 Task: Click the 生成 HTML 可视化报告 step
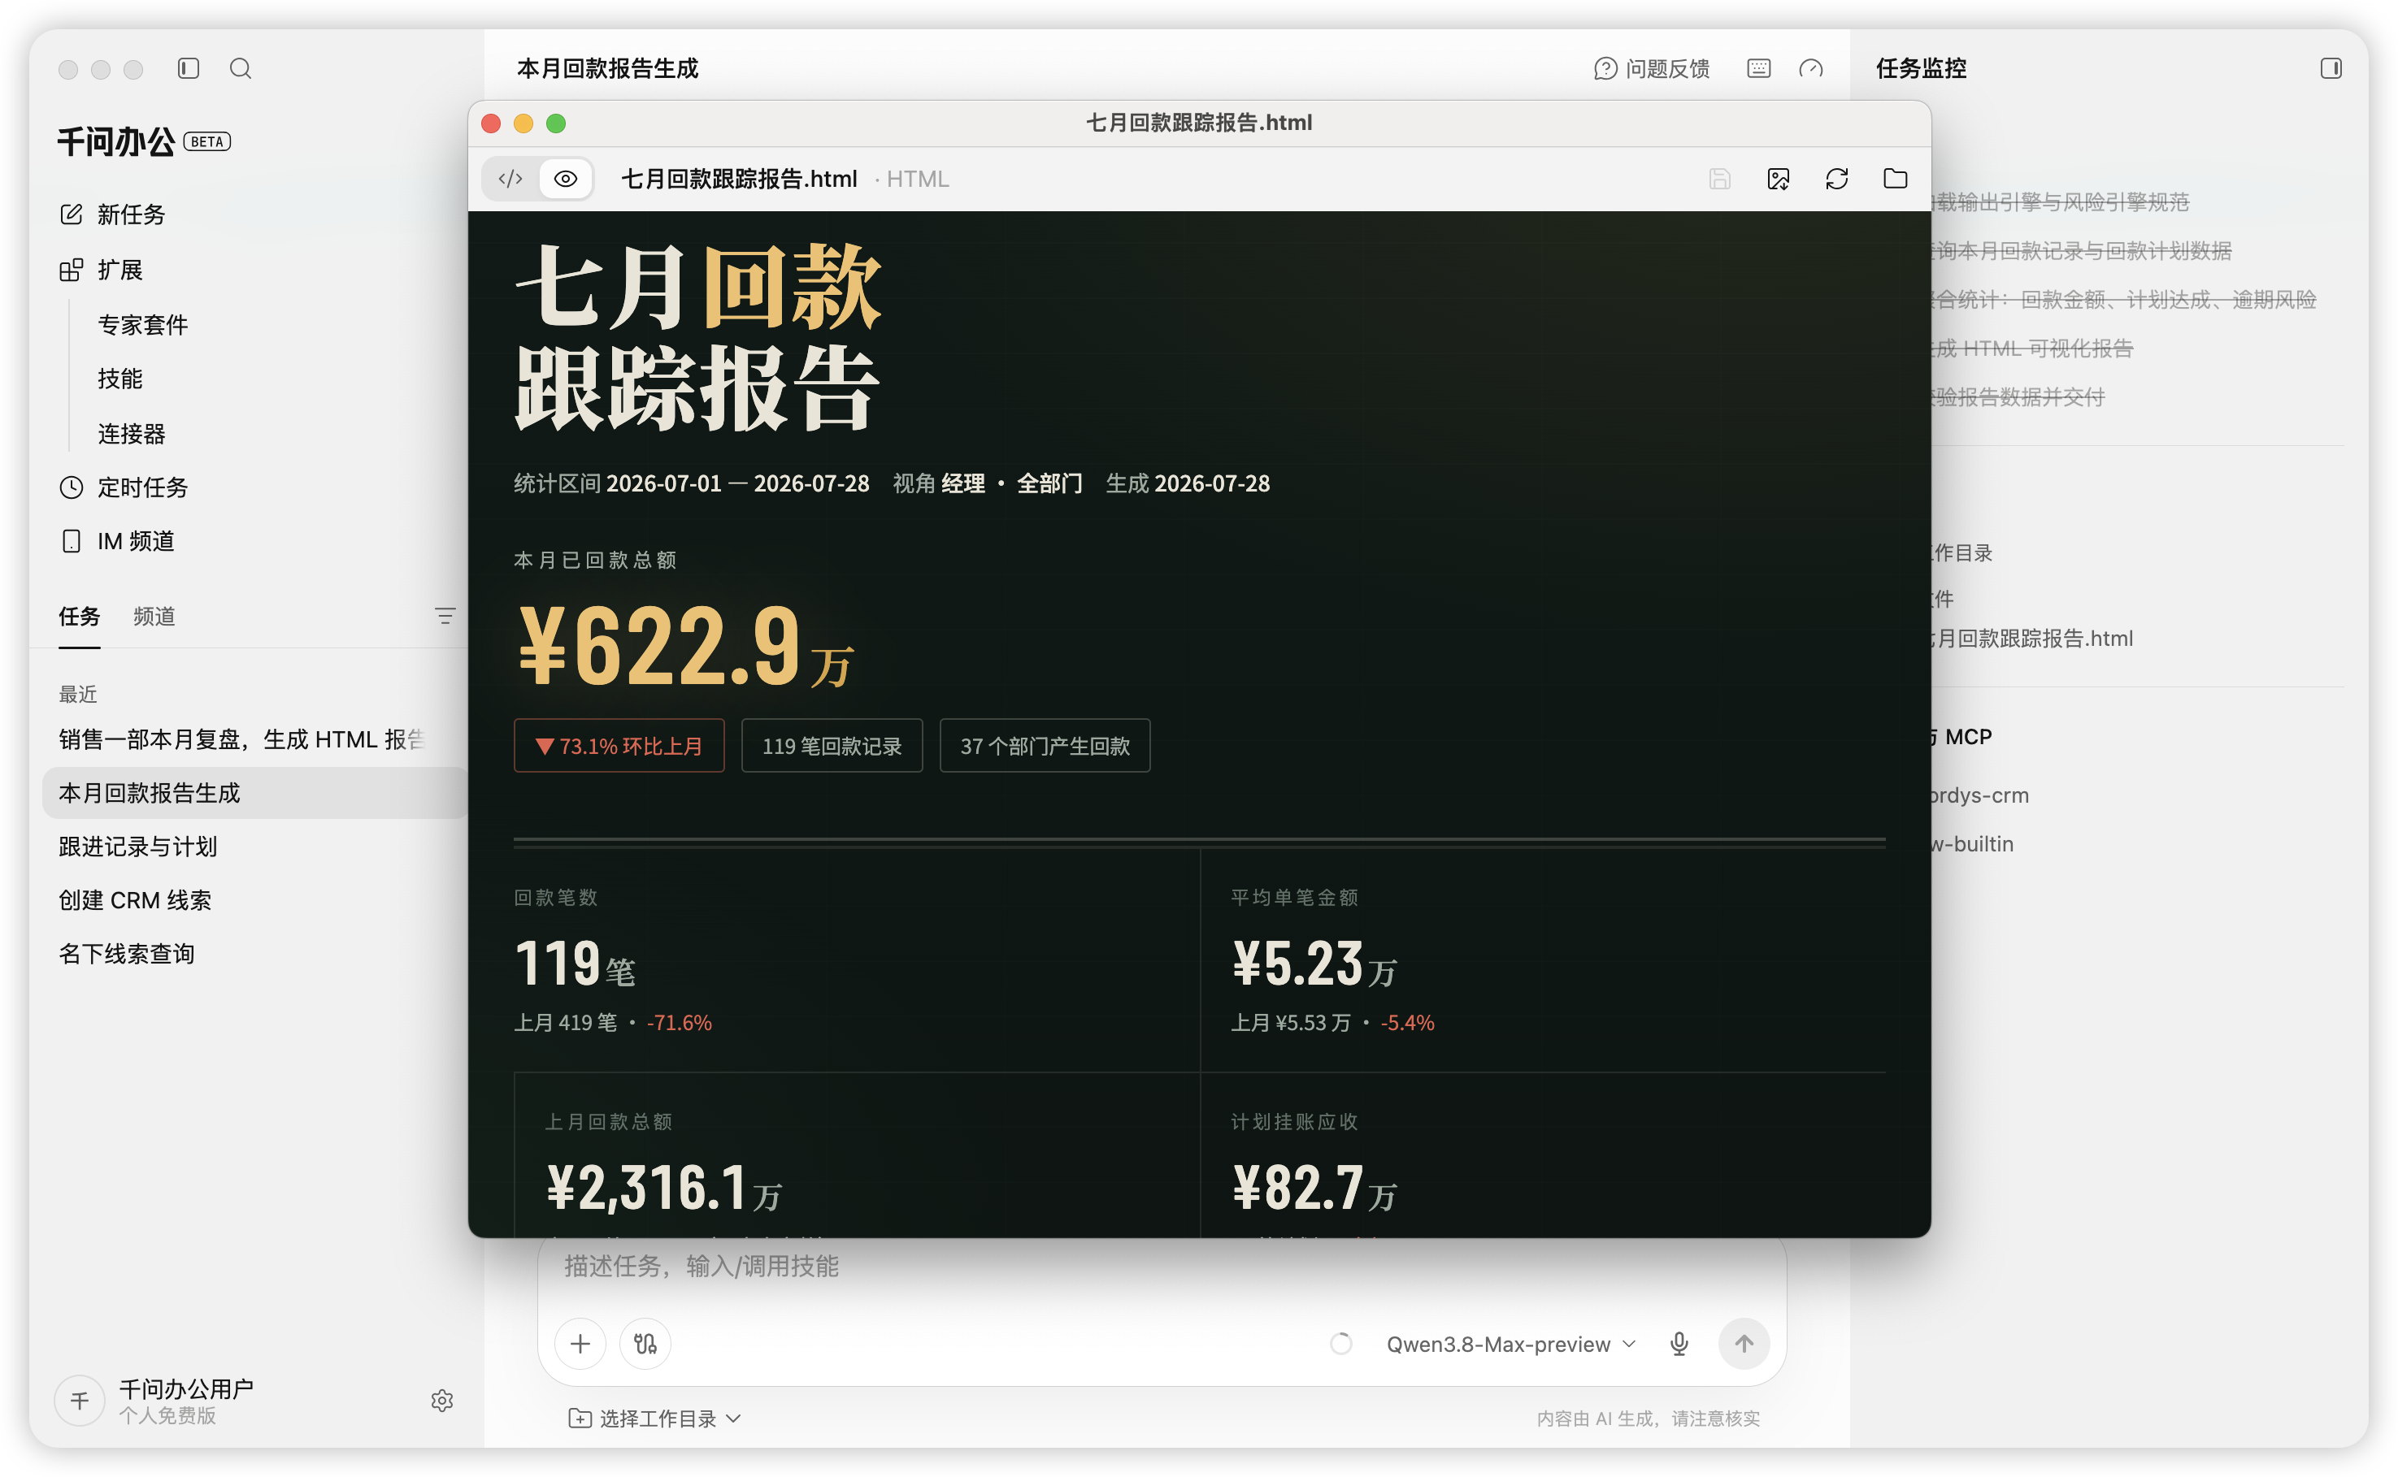pos(2031,349)
